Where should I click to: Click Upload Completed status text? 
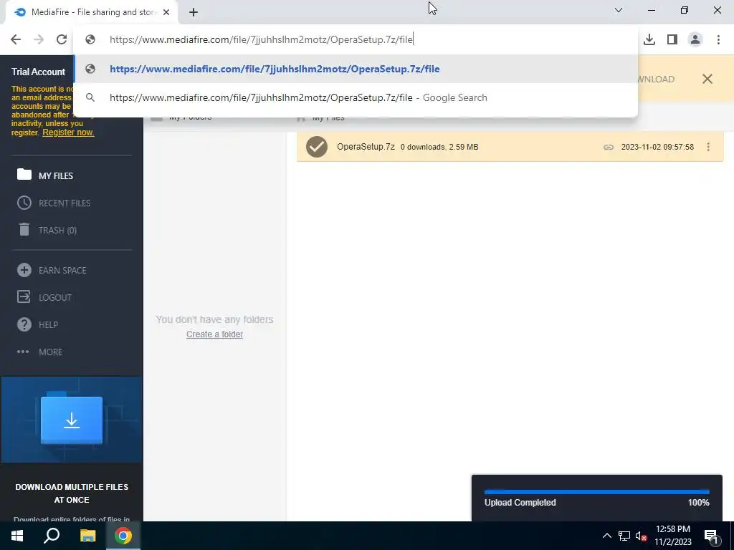(520, 503)
